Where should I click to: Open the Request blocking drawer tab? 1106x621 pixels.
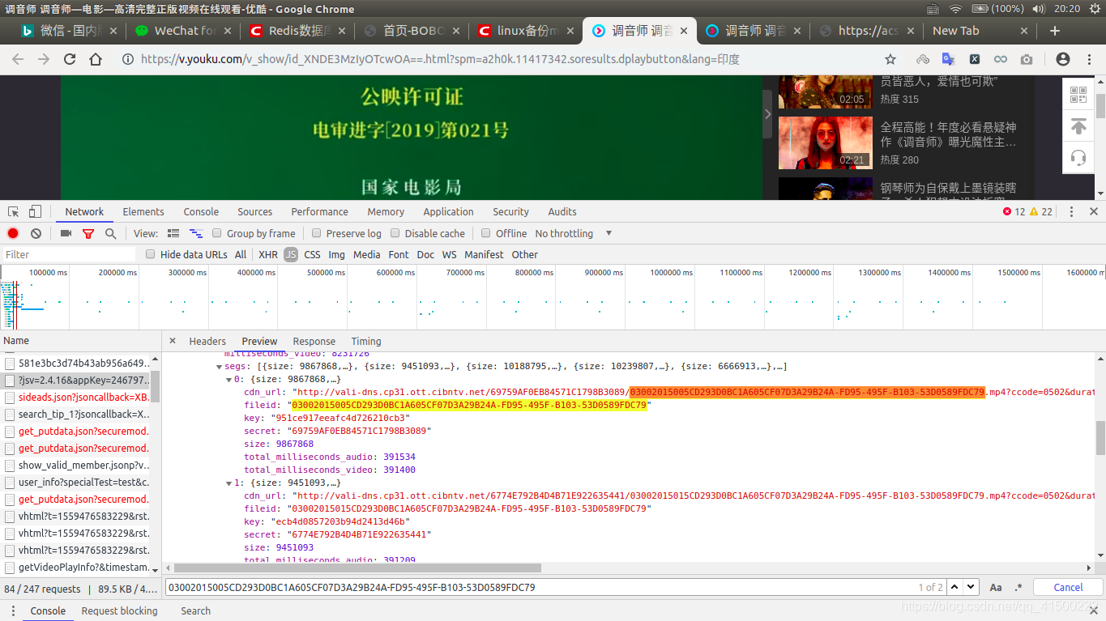coord(119,610)
